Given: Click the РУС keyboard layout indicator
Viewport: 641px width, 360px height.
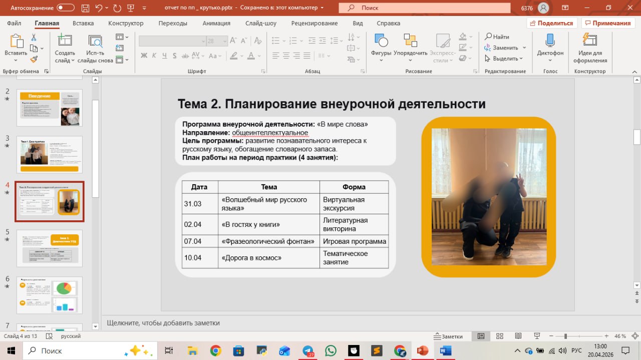Looking at the screenshot, I should click(x=576, y=350).
